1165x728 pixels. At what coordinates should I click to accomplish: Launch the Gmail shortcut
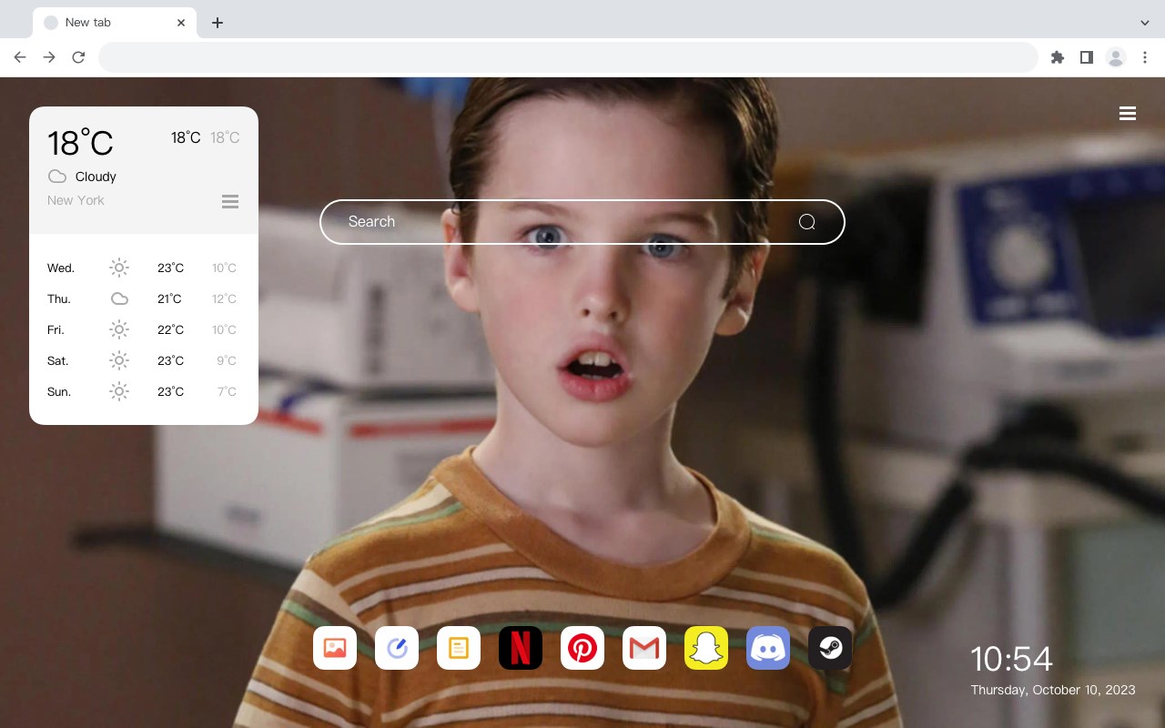[x=644, y=648]
